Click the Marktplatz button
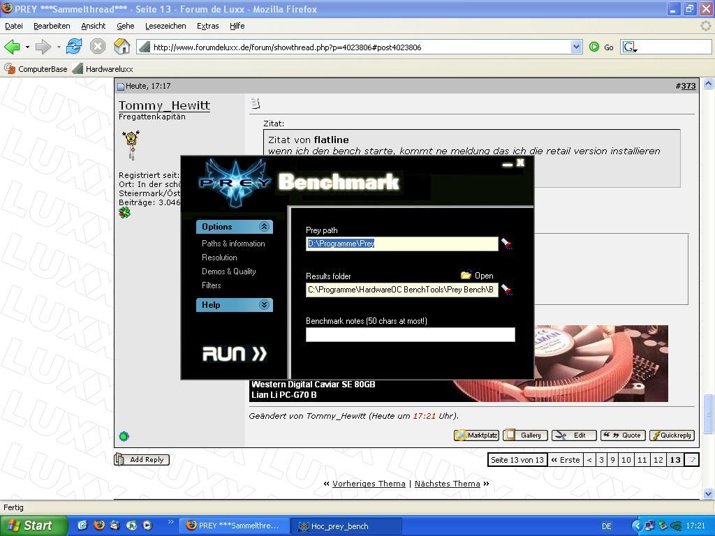This screenshot has height=536, width=715. [x=476, y=435]
